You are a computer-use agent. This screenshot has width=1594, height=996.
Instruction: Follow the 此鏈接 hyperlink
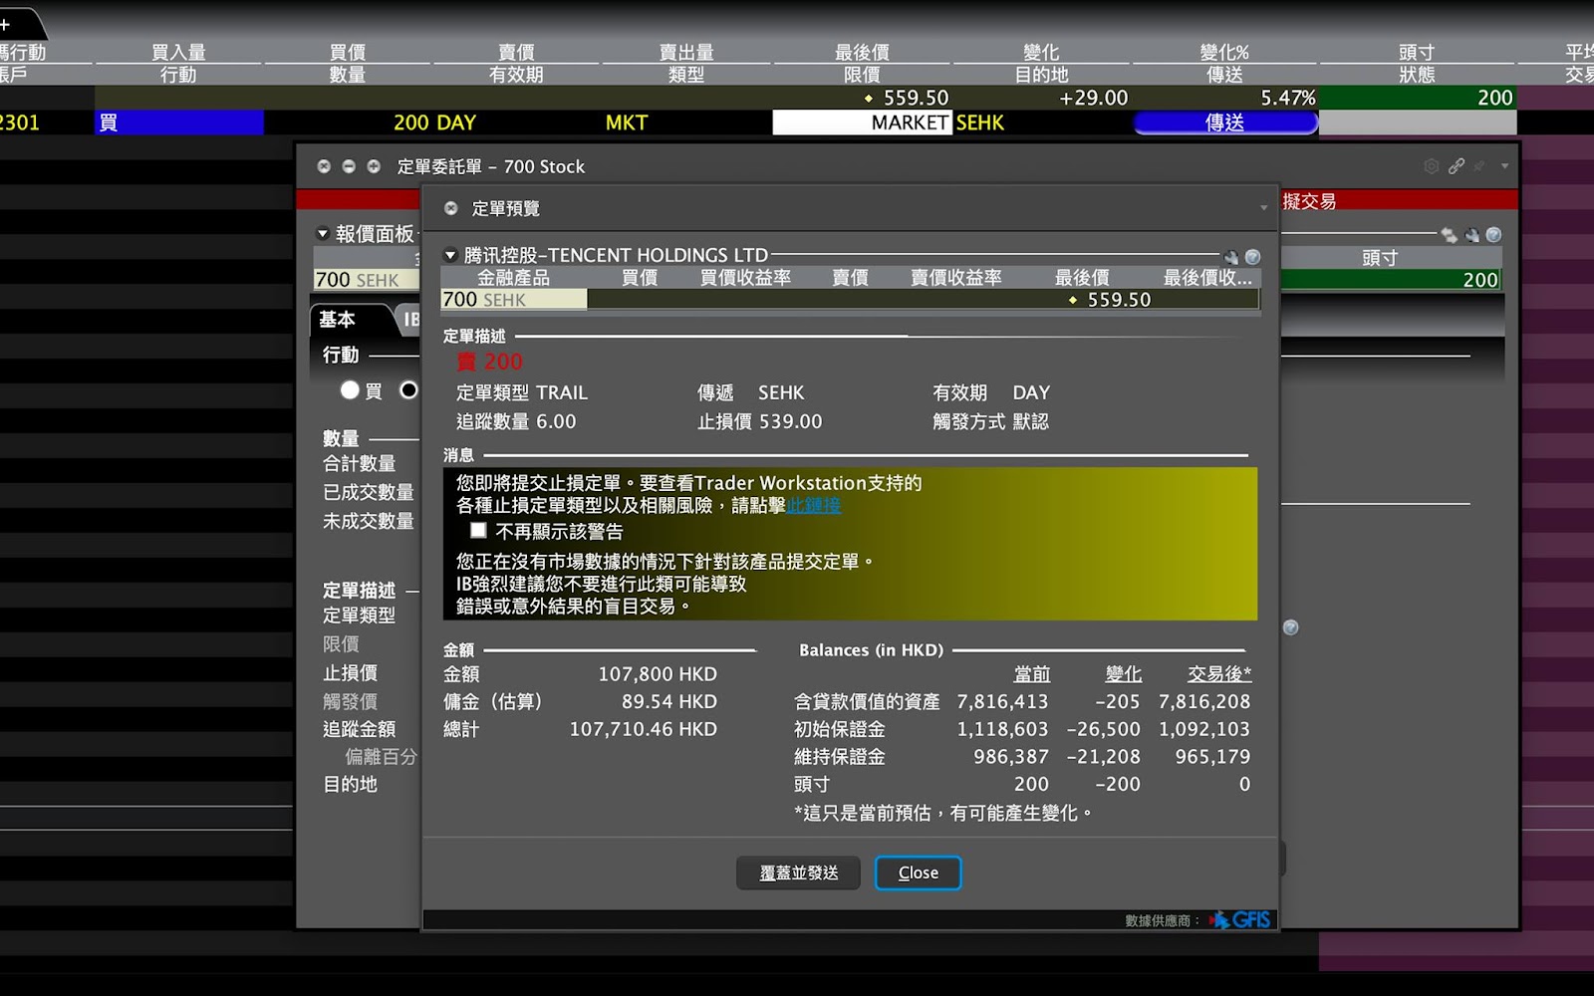[x=813, y=506]
